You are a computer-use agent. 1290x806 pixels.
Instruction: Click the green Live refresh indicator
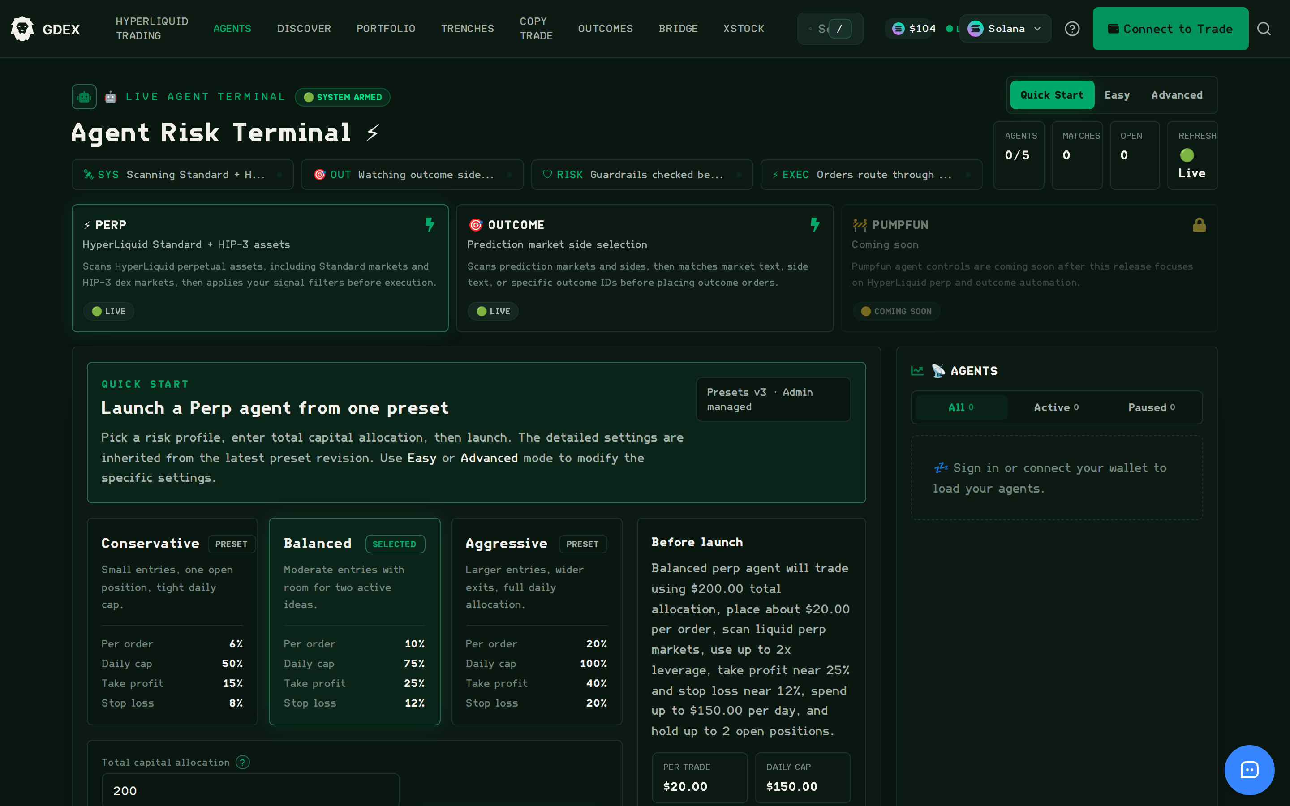pyautogui.click(x=1187, y=155)
